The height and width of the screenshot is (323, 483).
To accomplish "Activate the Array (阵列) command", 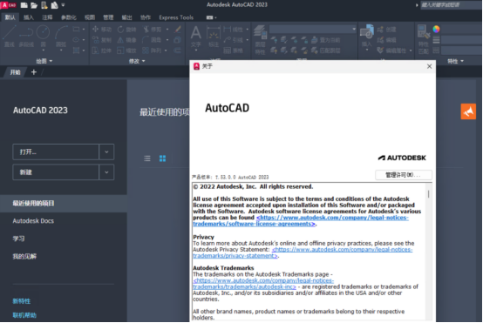I will [153, 50].
